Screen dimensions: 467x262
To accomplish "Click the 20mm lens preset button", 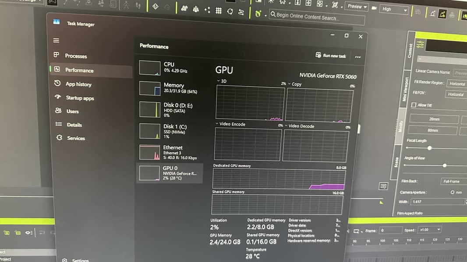I will [x=434, y=119].
